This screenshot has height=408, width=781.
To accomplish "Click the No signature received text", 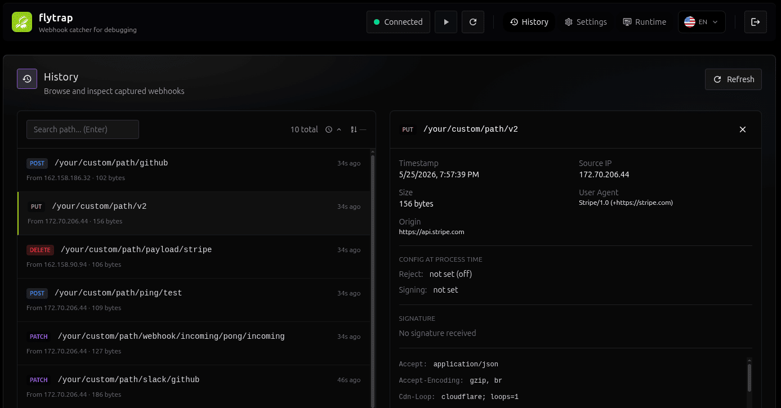I will [x=438, y=333].
